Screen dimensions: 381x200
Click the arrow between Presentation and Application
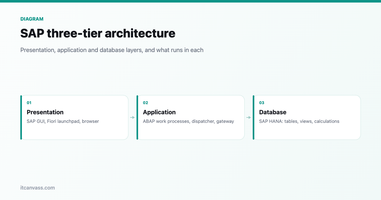132,117
